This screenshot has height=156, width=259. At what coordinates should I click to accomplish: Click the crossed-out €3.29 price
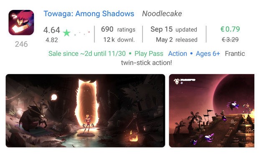[230, 40]
